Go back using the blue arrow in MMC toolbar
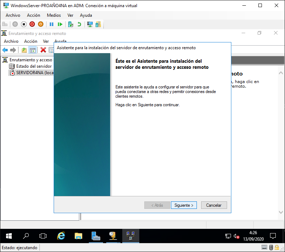The height and width of the screenshot is (252, 285). [5, 50]
